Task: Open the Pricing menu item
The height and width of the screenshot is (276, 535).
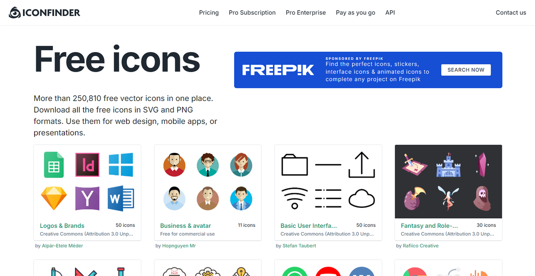Action: point(209,12)
